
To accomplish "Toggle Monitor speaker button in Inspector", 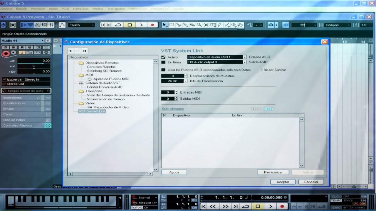I will tap(13, 52).
